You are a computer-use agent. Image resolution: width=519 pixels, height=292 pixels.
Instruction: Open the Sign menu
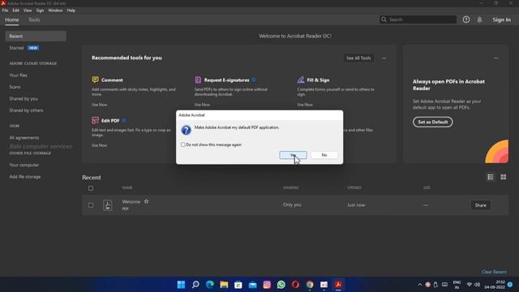coord(40,11)
